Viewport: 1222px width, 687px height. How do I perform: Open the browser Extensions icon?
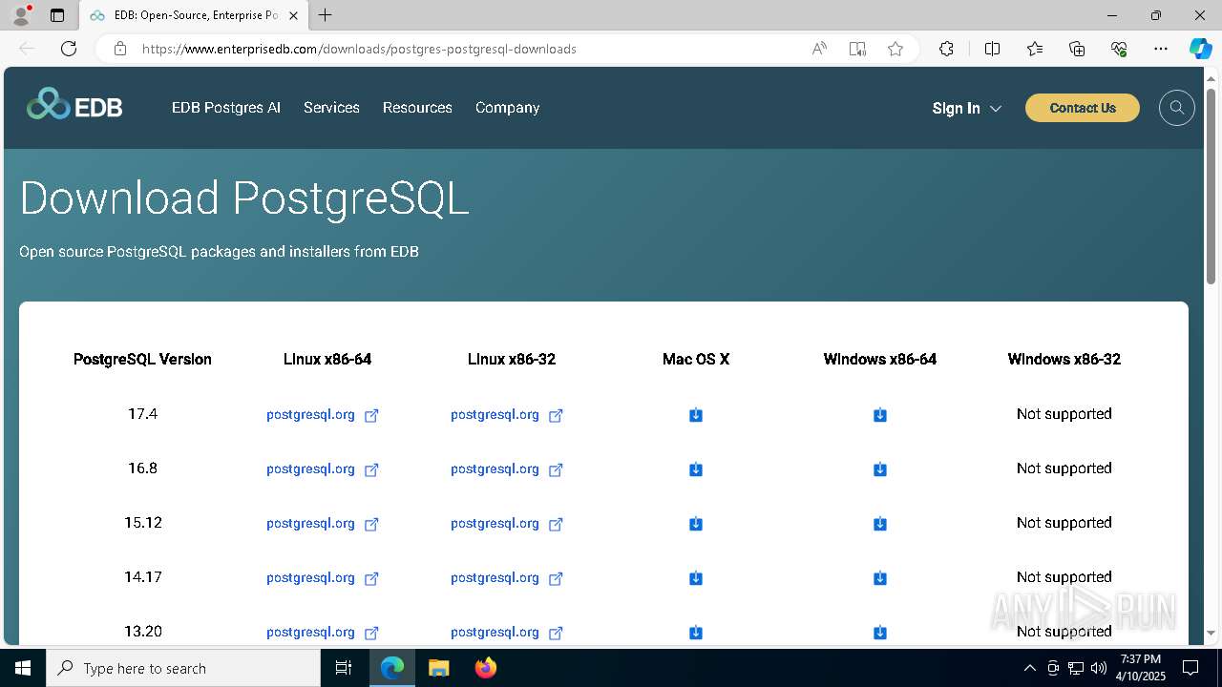[946, 49]
